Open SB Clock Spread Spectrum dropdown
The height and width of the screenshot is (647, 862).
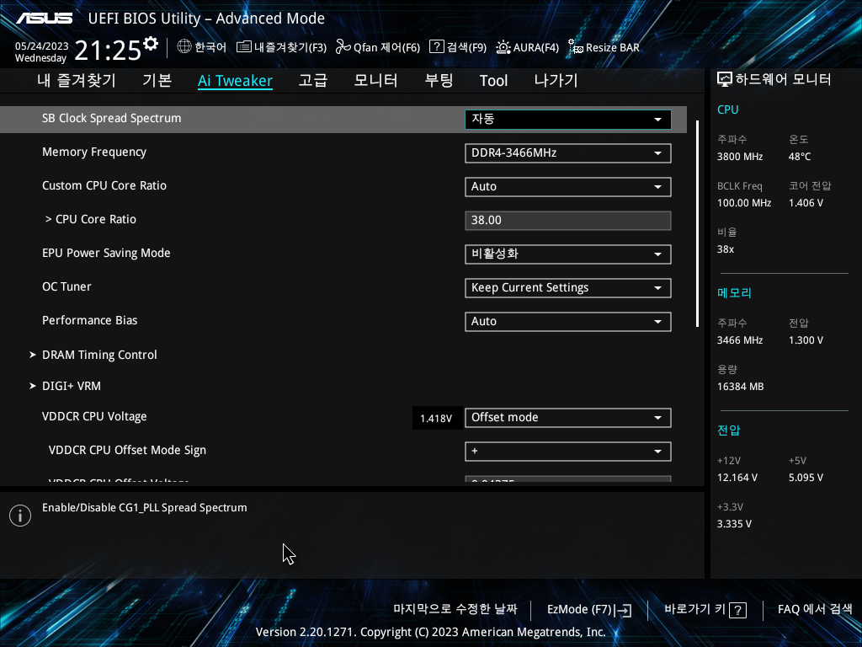coord(568,120)
